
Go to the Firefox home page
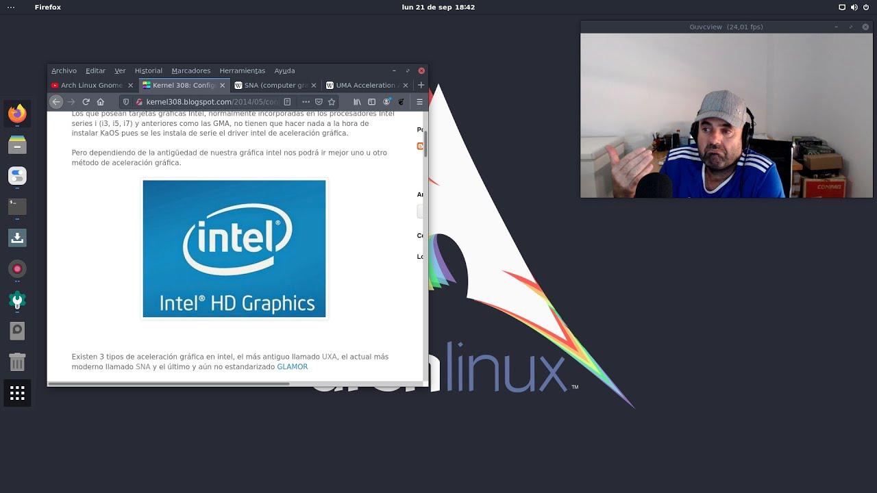pyautogui.click(x=101, y=101)
